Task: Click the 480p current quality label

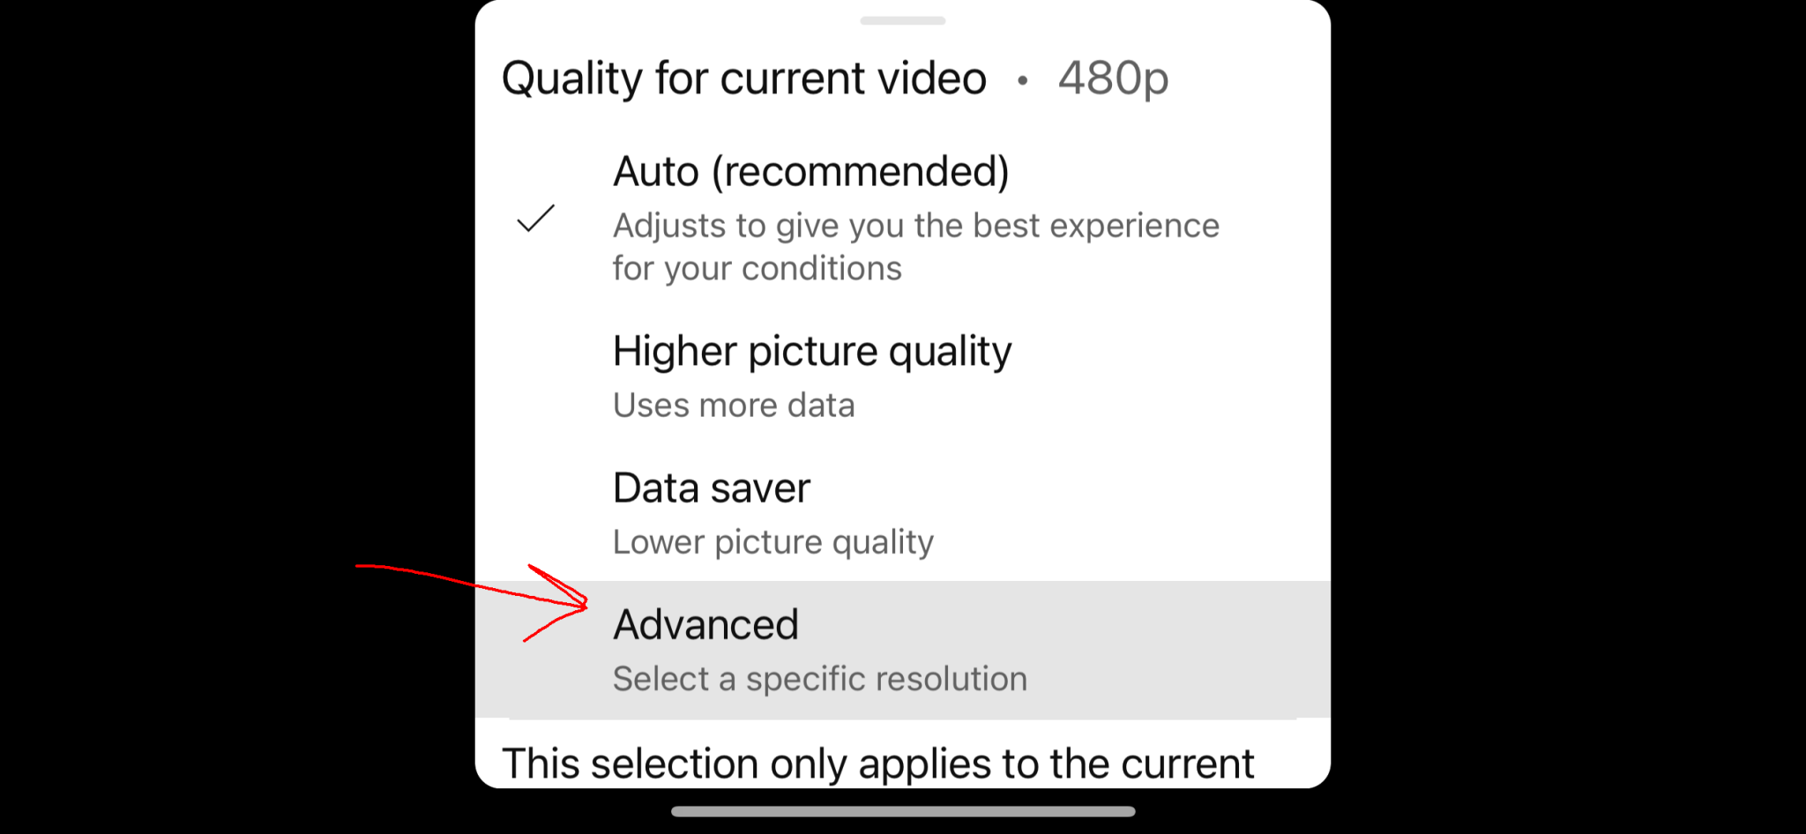Action: click(x=1113, y=78)
